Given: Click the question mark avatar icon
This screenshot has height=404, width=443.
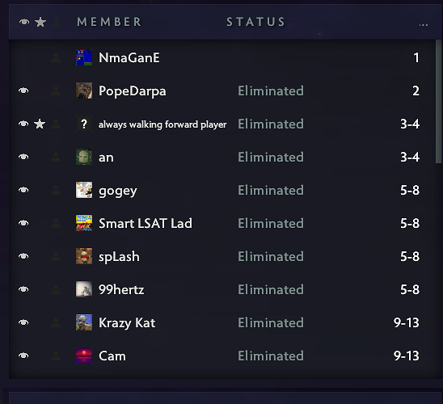Looking at the screenshot, I should (x=84, y=124).
